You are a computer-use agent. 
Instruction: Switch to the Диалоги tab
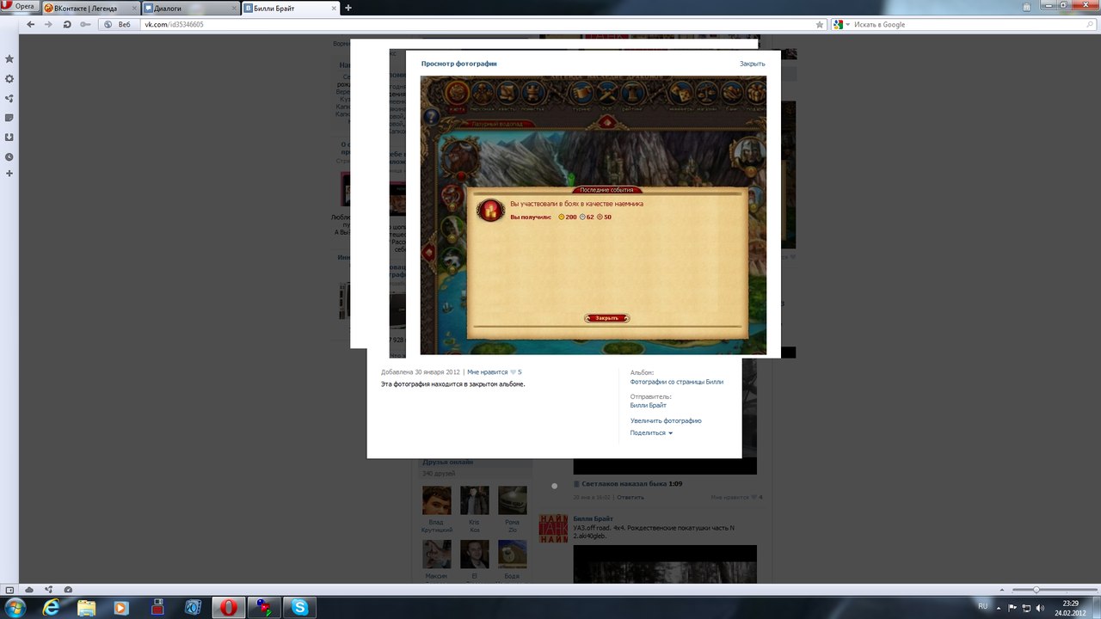pyautogui.click(x=191, y=8)
